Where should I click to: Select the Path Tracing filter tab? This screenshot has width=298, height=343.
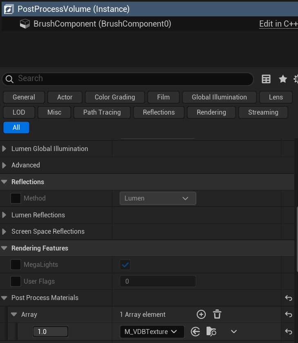[102, 112]
